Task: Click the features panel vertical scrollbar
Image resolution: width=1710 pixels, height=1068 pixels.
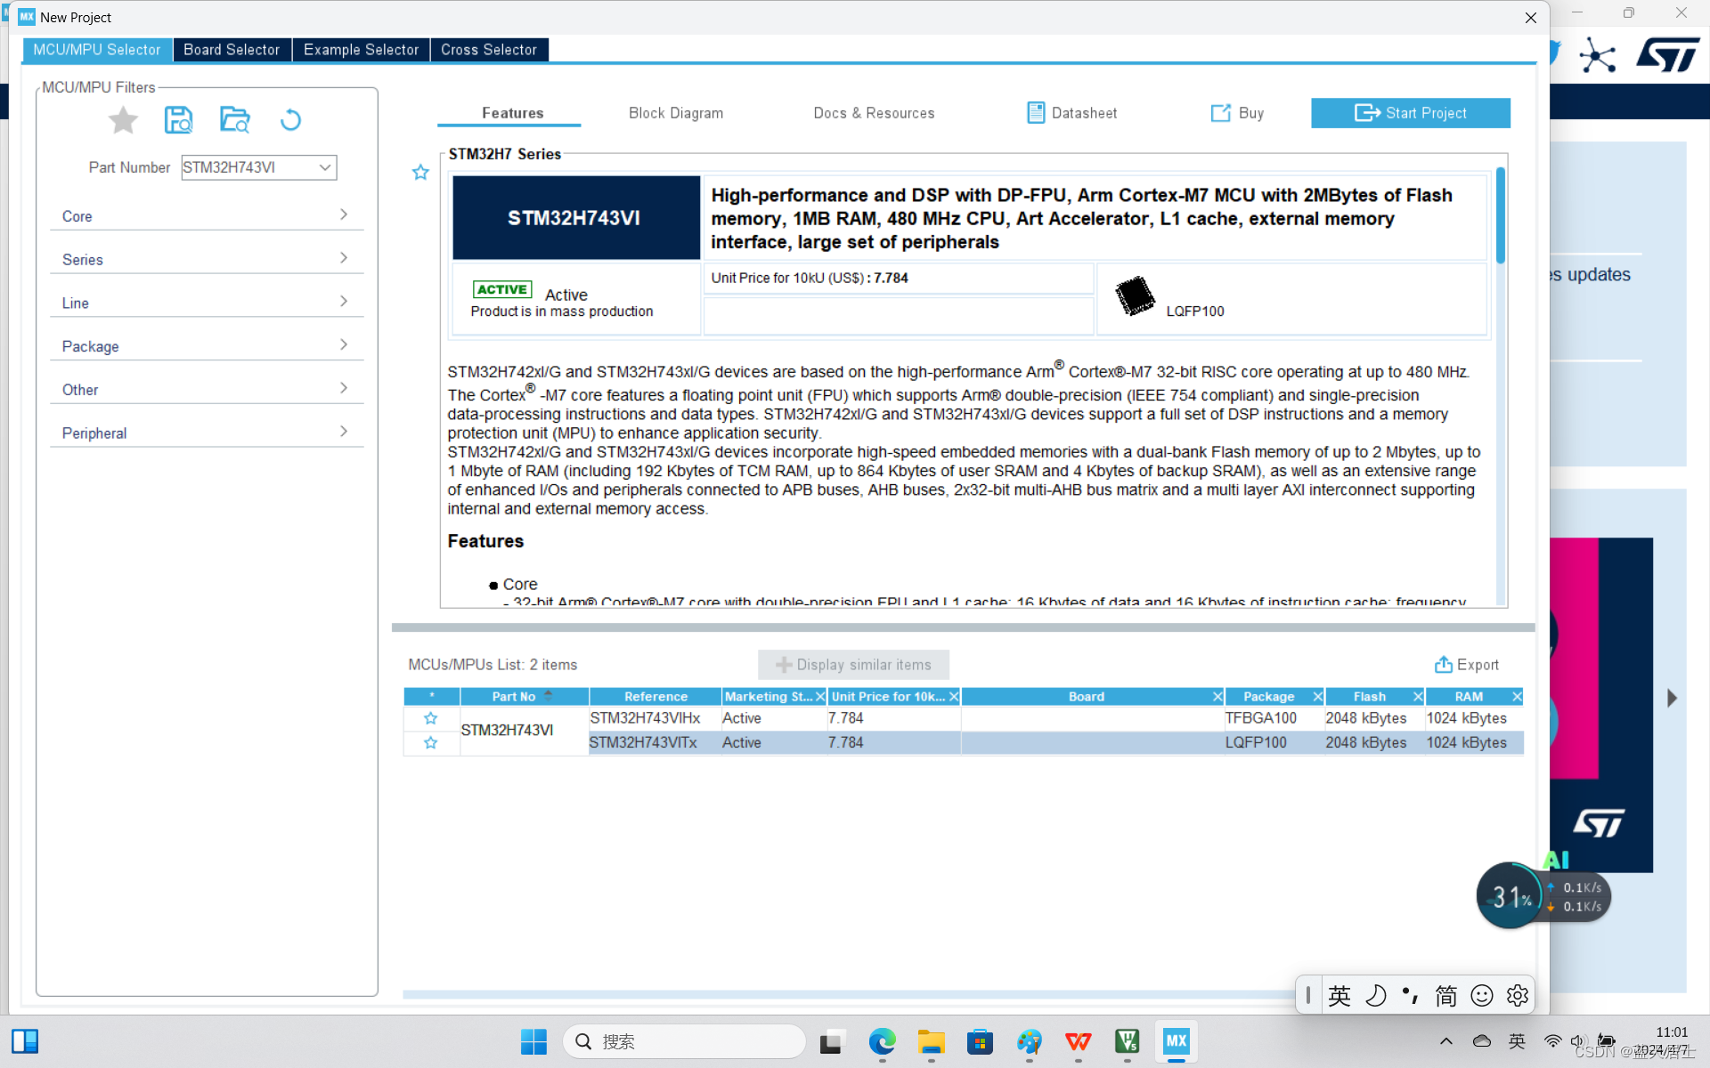Action: click(x=1501, y=216)
